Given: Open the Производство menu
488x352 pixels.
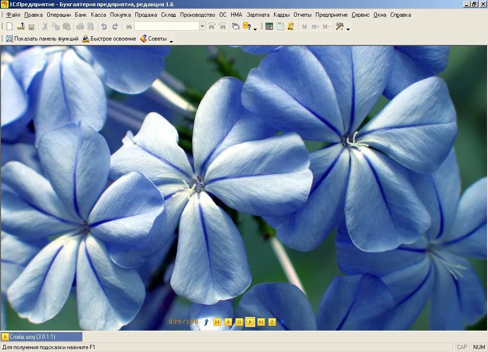Looking at the screenshot, I should [x=198, y=15].
